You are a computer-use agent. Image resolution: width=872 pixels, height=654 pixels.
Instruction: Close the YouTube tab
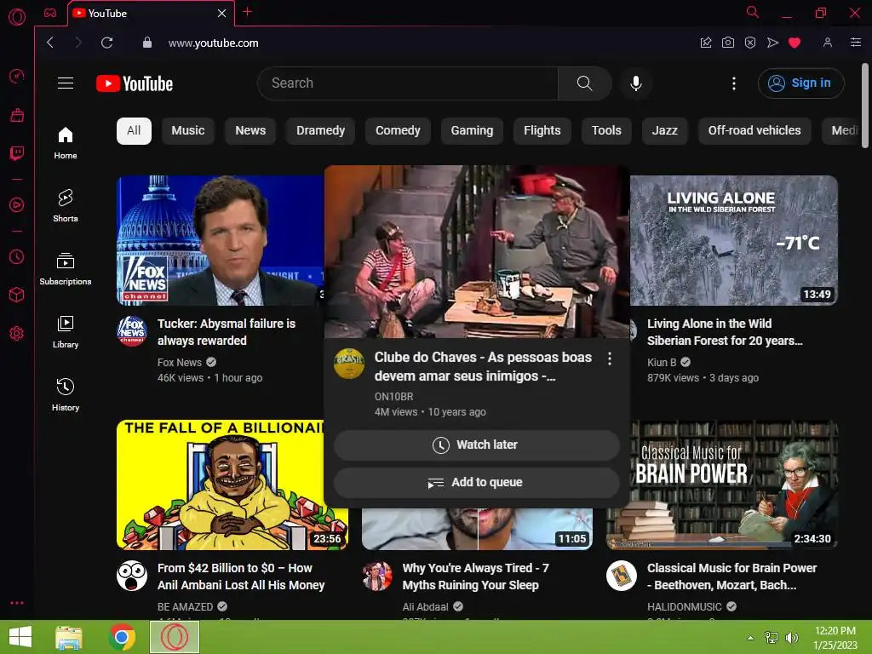221,13
